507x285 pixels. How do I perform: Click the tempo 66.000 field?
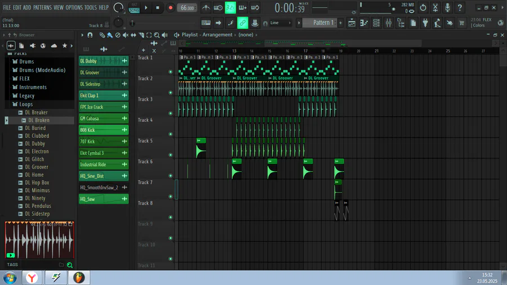(187, 8)
